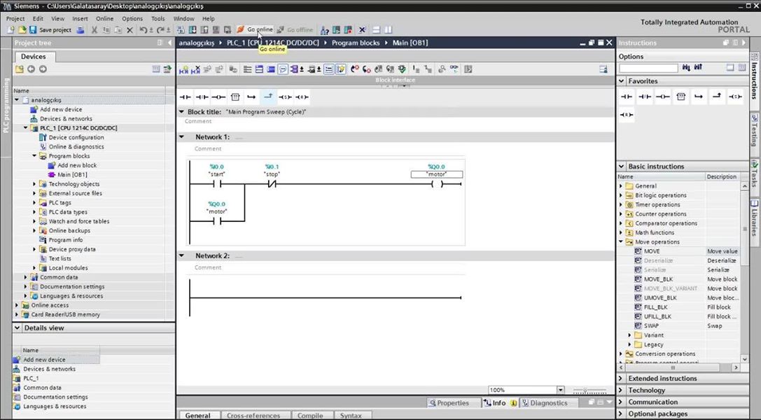Select Close branch in editor favorites
The width and height of the screenshot is (761, 420).
tap(268, 97)
